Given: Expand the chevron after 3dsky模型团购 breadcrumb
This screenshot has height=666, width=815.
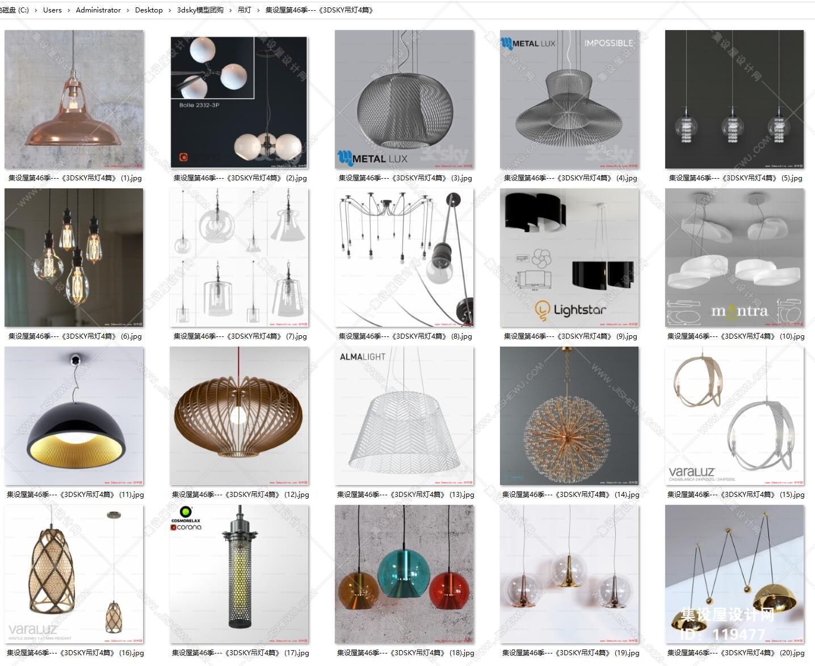Looking at the screenshot, I should 230,10.
